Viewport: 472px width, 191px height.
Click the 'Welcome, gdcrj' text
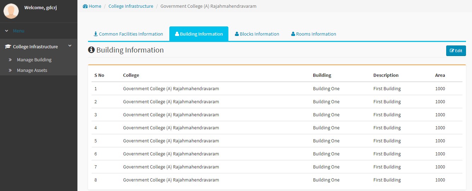40,8
